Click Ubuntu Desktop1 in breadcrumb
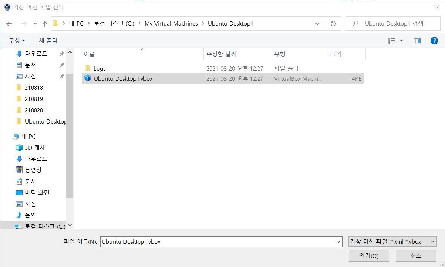 pos(230,24)
